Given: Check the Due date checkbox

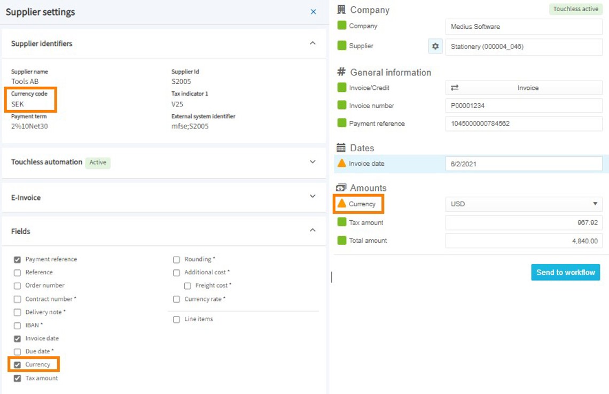Looking at the screenshot, I should [x=18, y=352].
